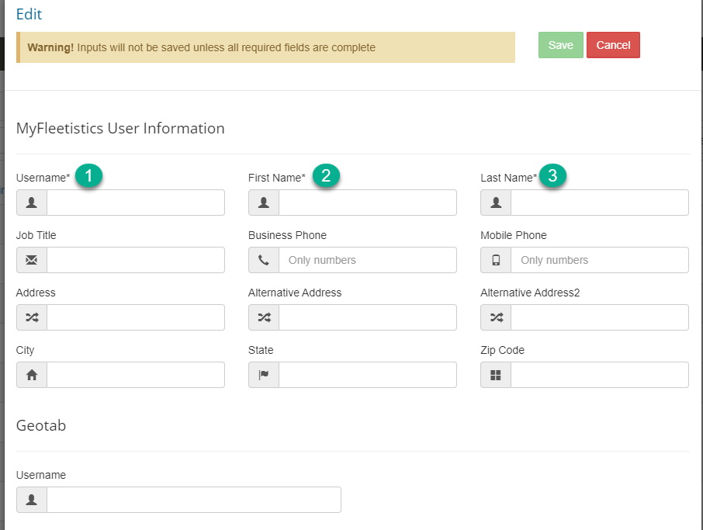Select the Job Title input field
Image resolution: width=703 pixels, height=530 pixels.
click(x=136, y=260)
